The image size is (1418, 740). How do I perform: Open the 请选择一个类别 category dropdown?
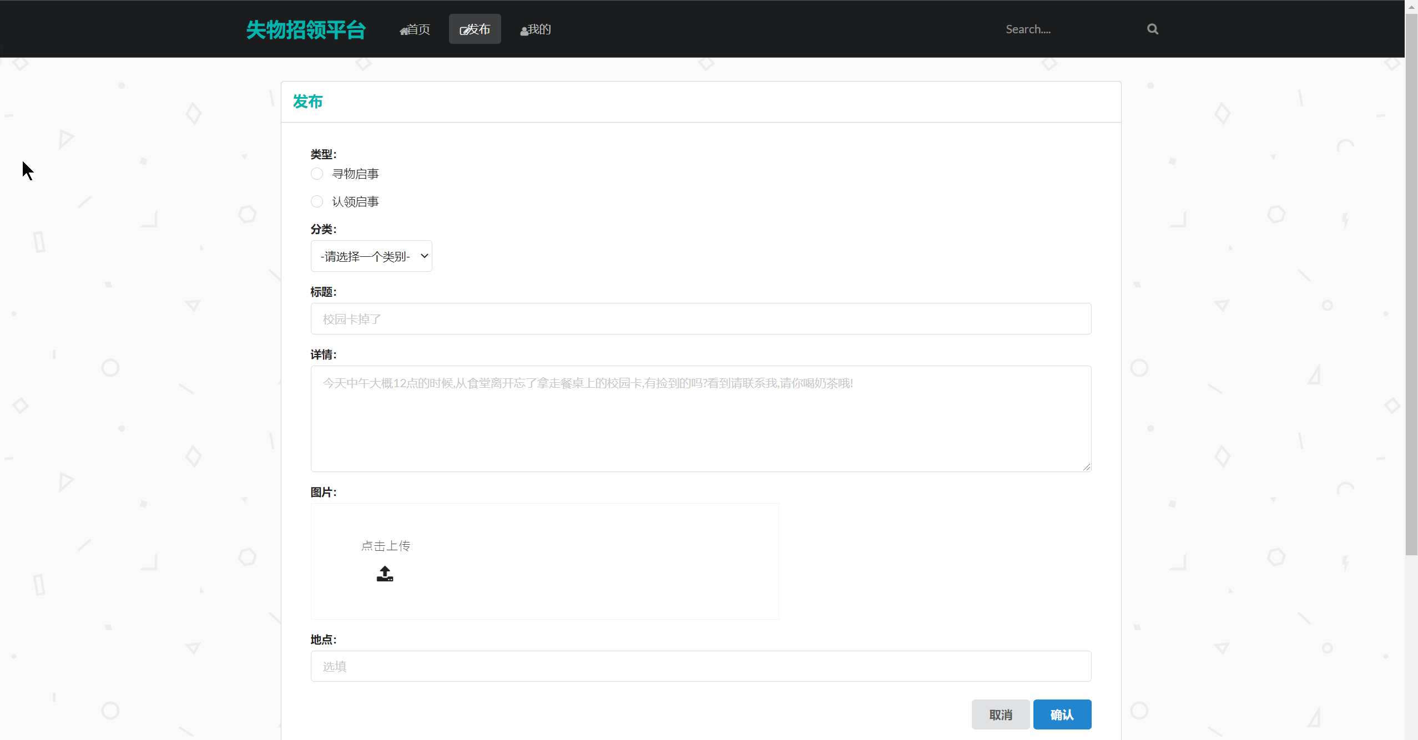[371, 256]
